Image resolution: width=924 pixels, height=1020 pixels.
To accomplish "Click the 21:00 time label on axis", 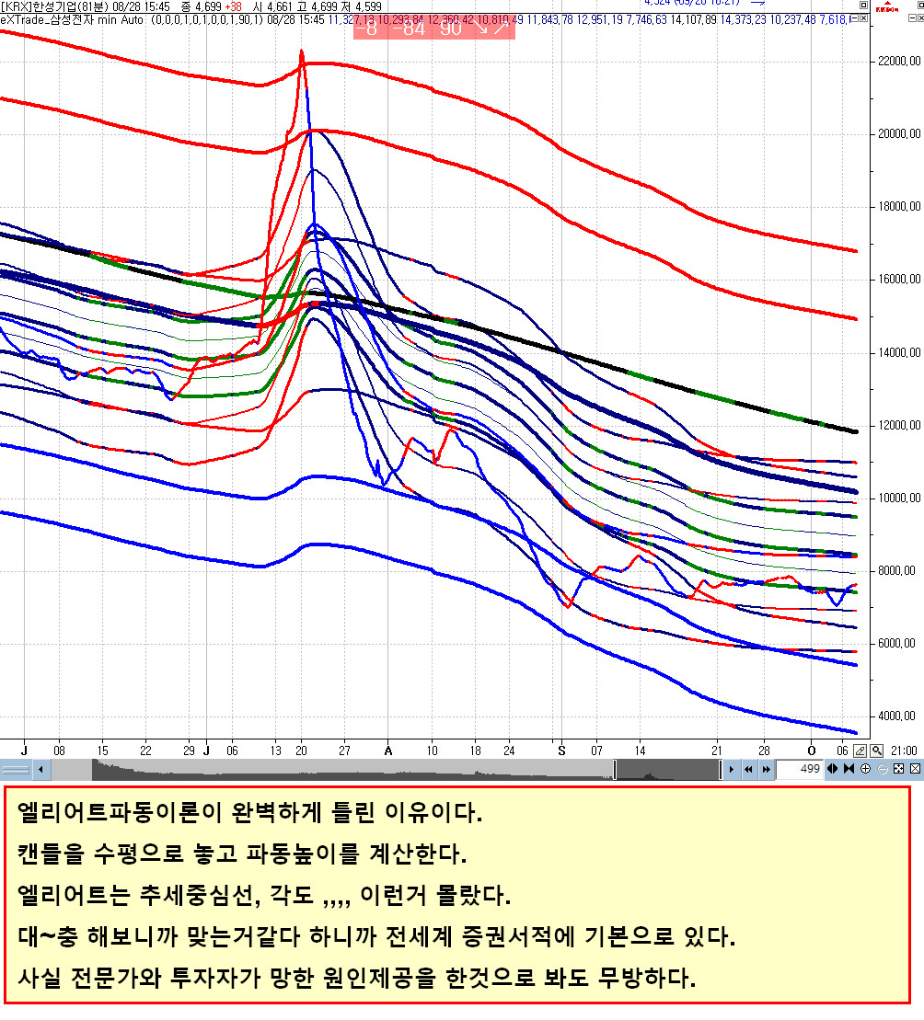I will (x=904, y=751).
